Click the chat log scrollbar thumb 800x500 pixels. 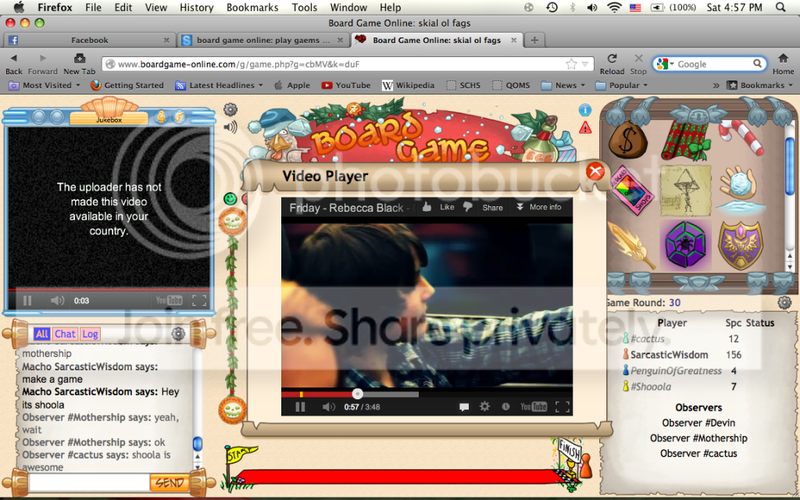198,444
